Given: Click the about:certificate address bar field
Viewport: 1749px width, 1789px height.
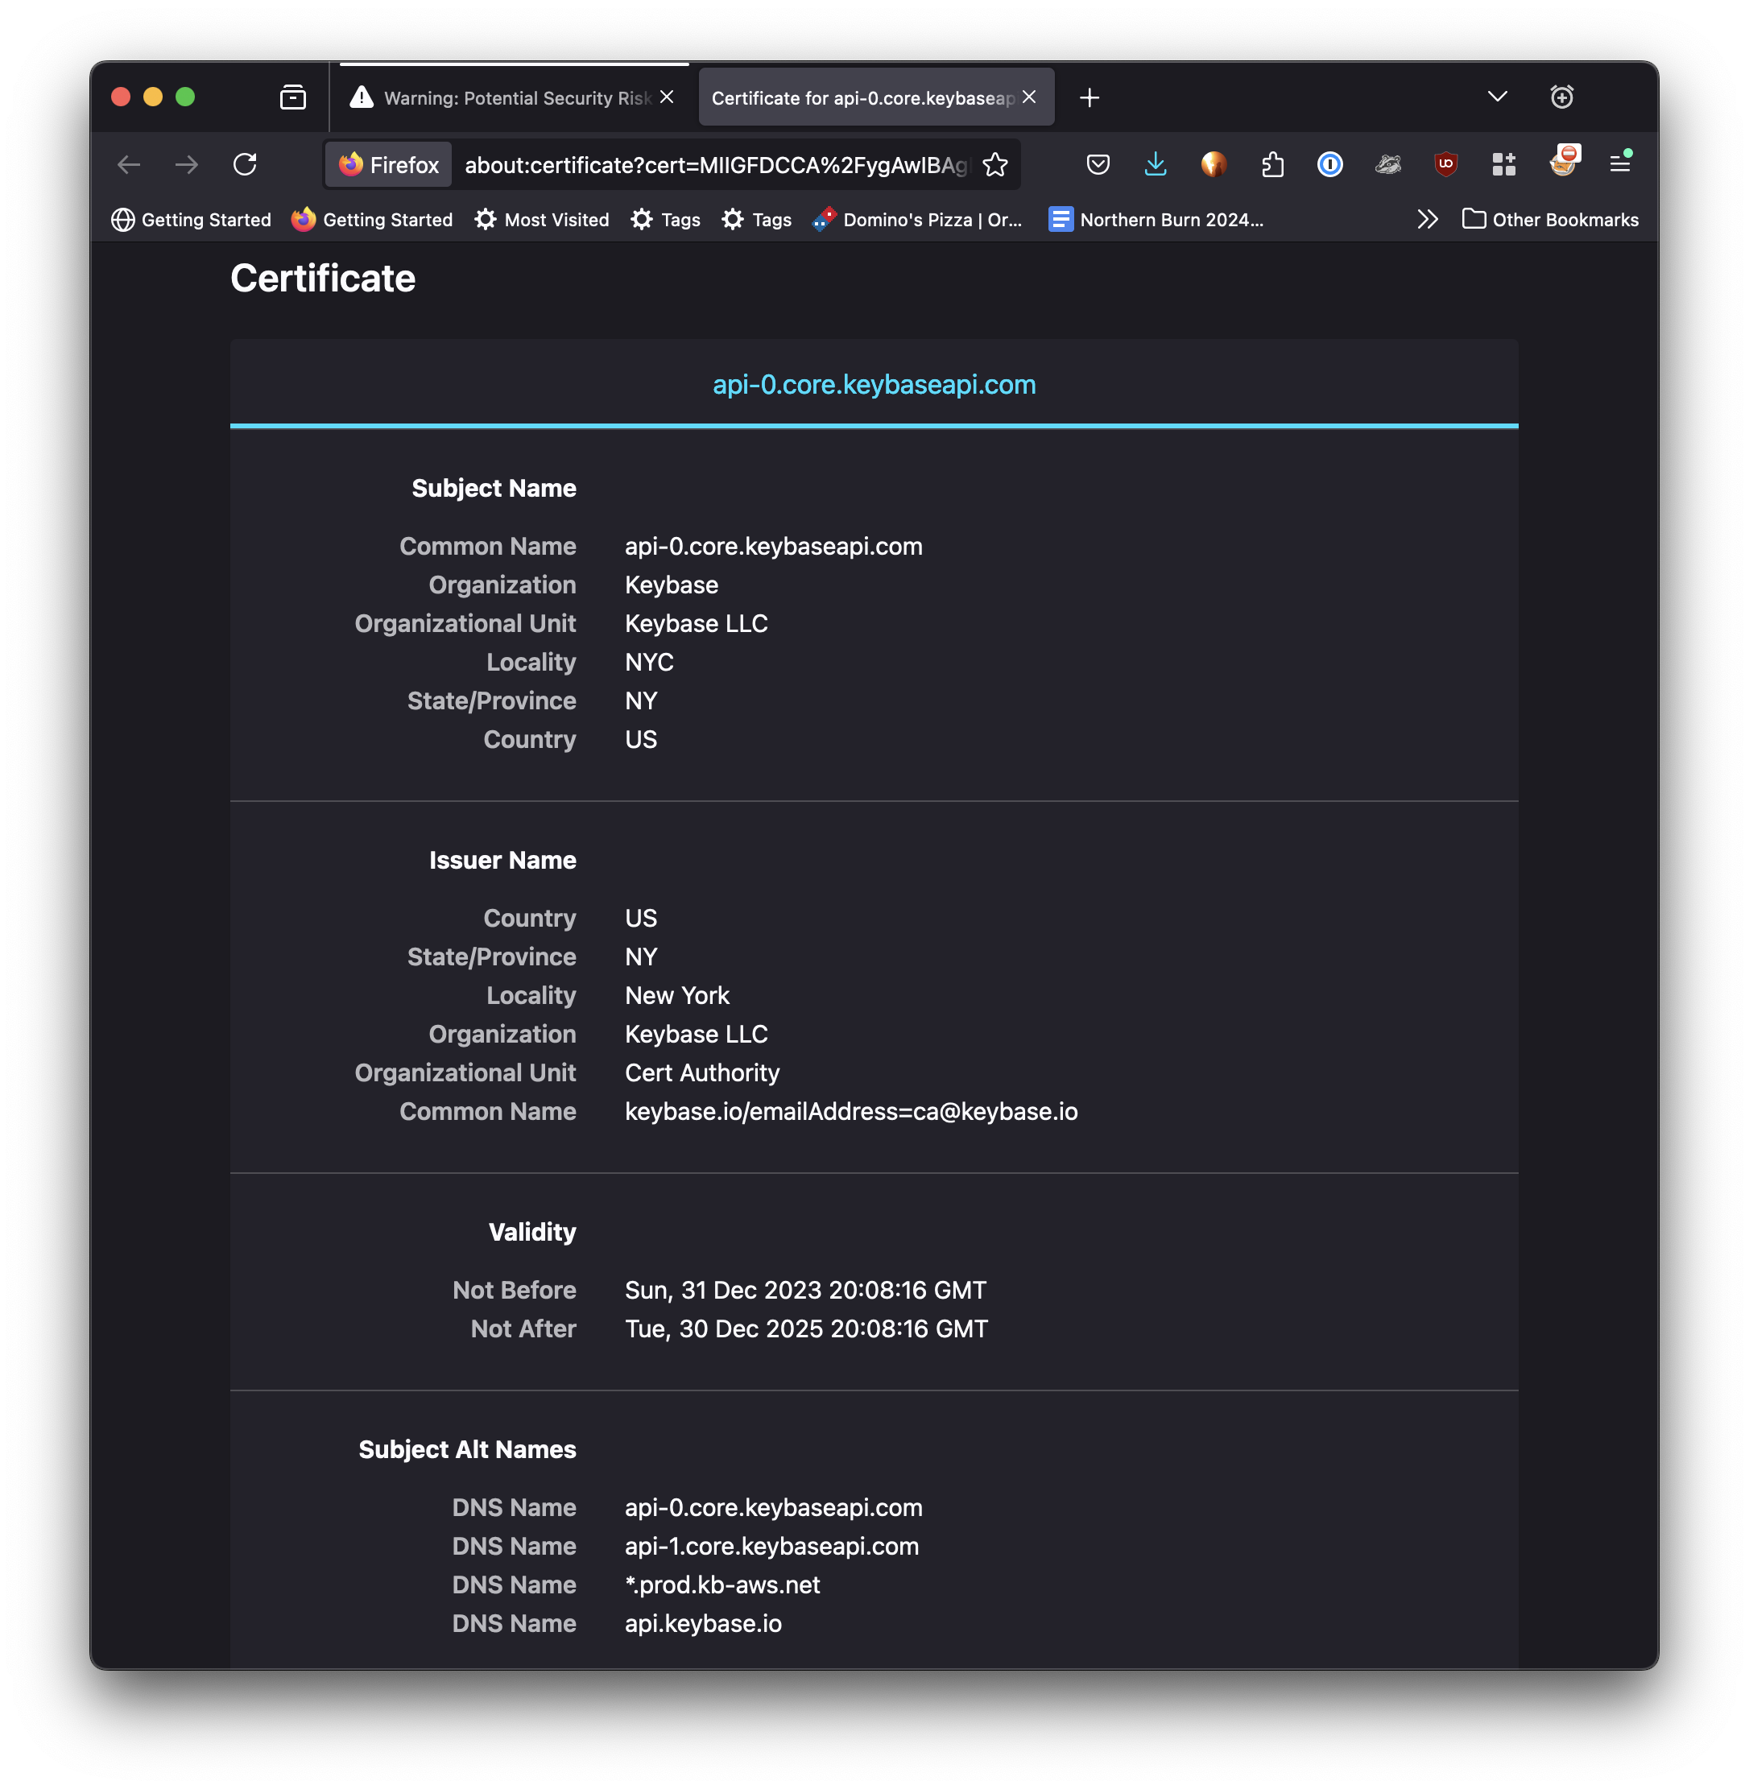Looking at the screenshot, I should coord(717,164).
